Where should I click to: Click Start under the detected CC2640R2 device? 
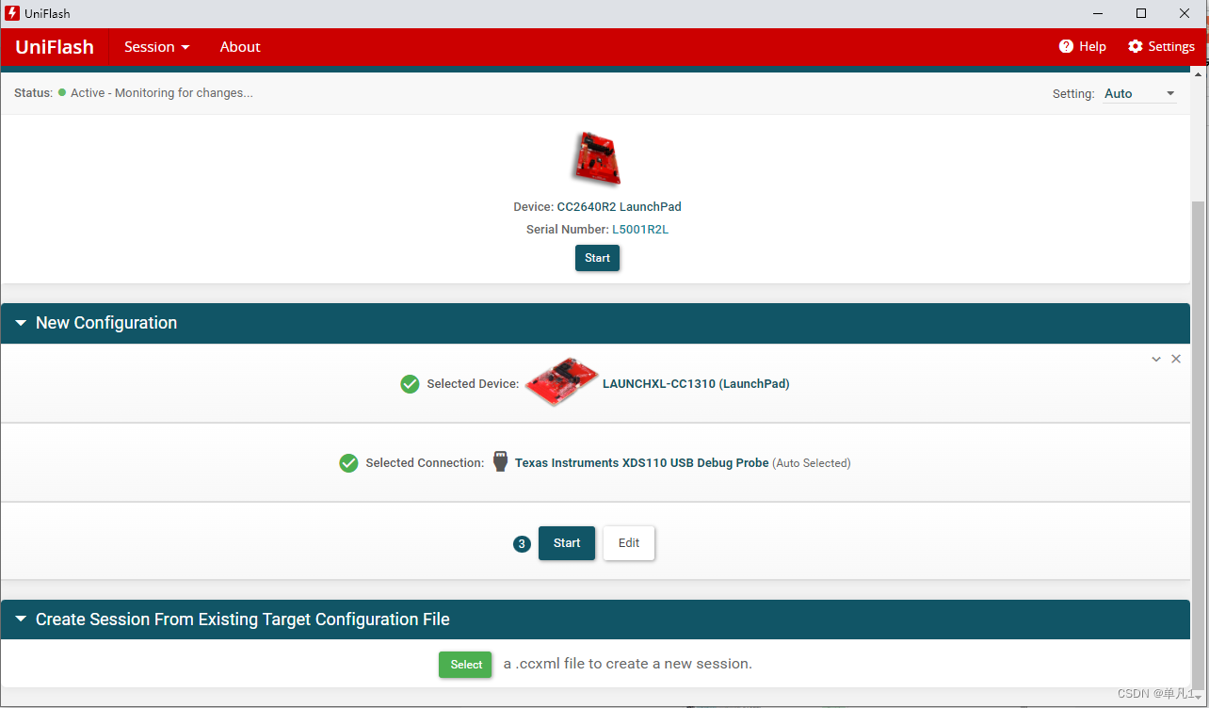point(597,258)
